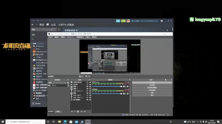This screenshot has width=222, height=124.
Task: Remove selected source with minus icon
Action: coord(75,112)
